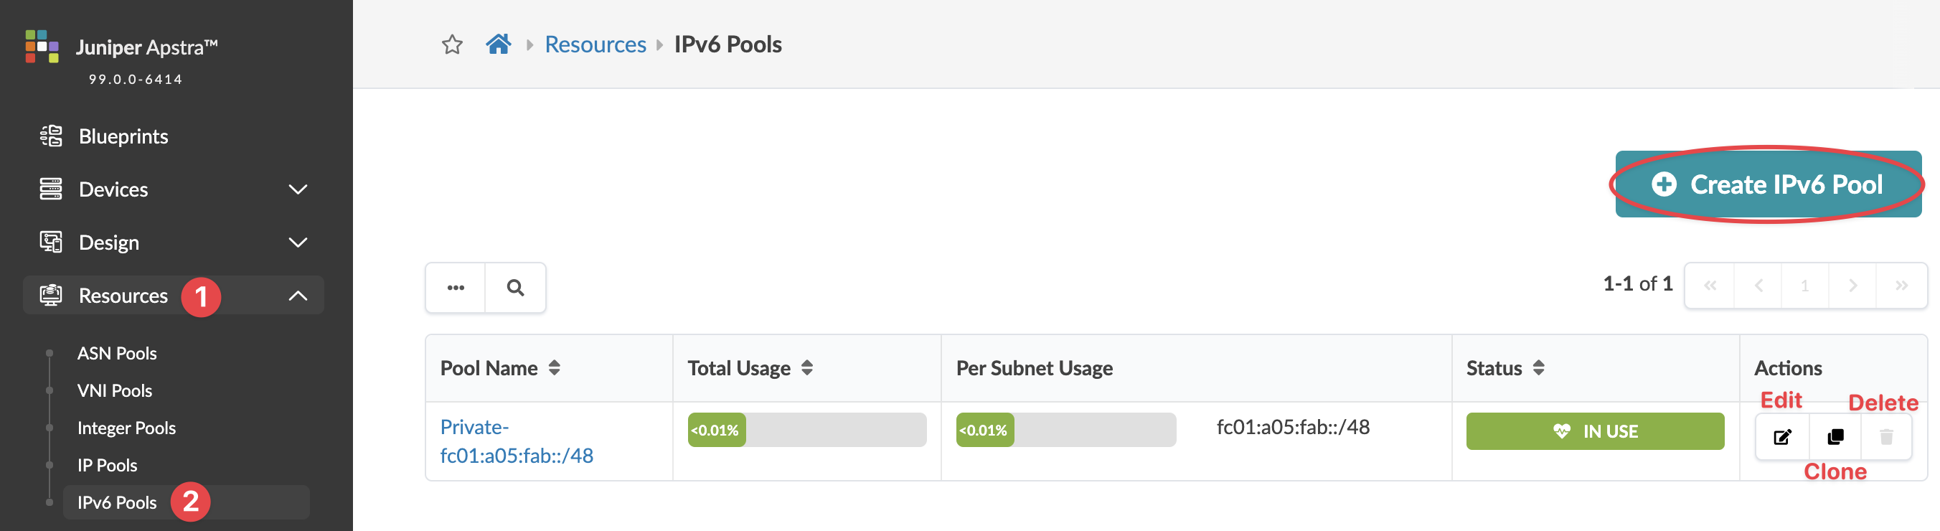This screenshot has width=1940, height=531.
Task: Expand the Devices menu chevron
Action: 298,189
